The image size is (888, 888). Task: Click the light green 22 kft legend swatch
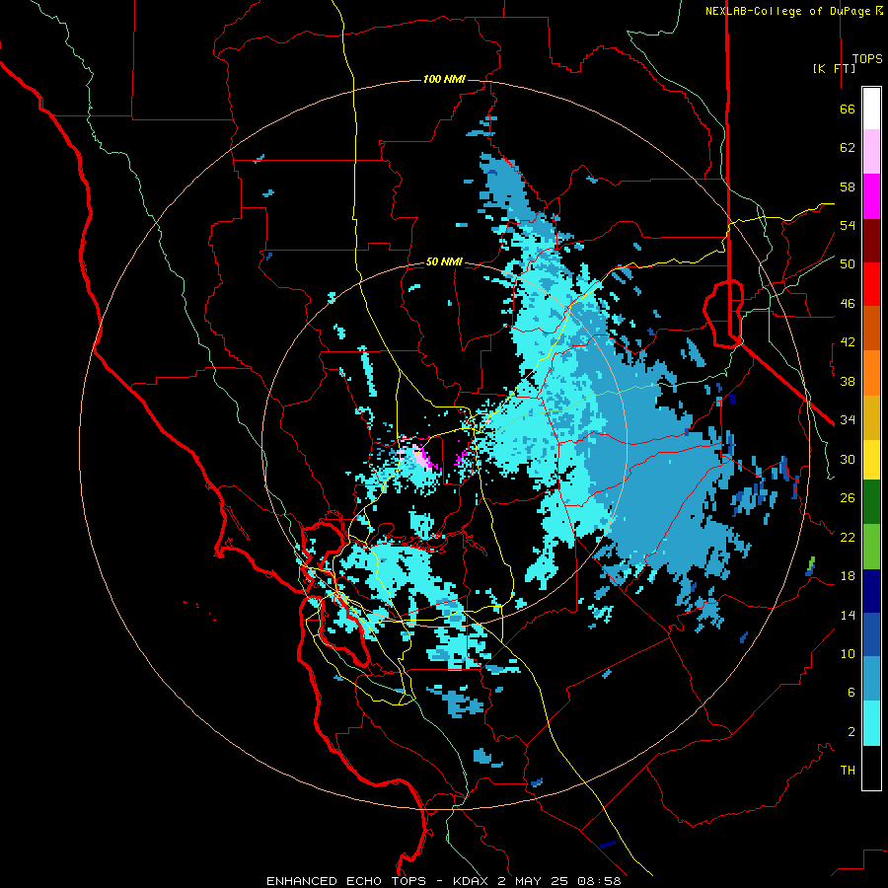tap(871, 547)
